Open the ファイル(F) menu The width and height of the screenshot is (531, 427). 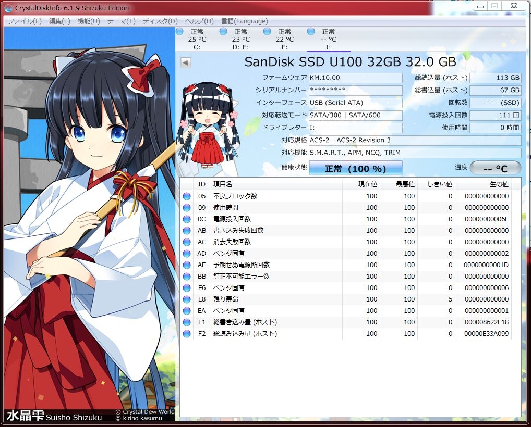(25, 21)
